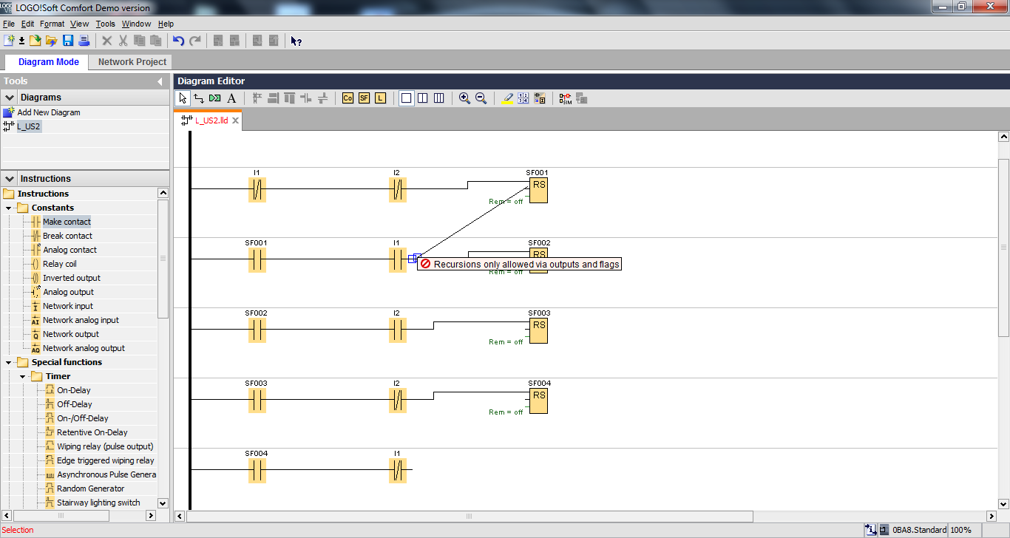Select the Text tool (A icon)
Image resolution: width=1010 pixels, height=538 pixels.
231,98
